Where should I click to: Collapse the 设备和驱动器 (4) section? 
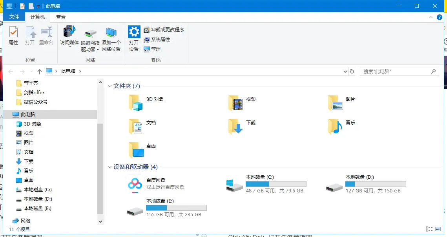(x=109, y=167)
